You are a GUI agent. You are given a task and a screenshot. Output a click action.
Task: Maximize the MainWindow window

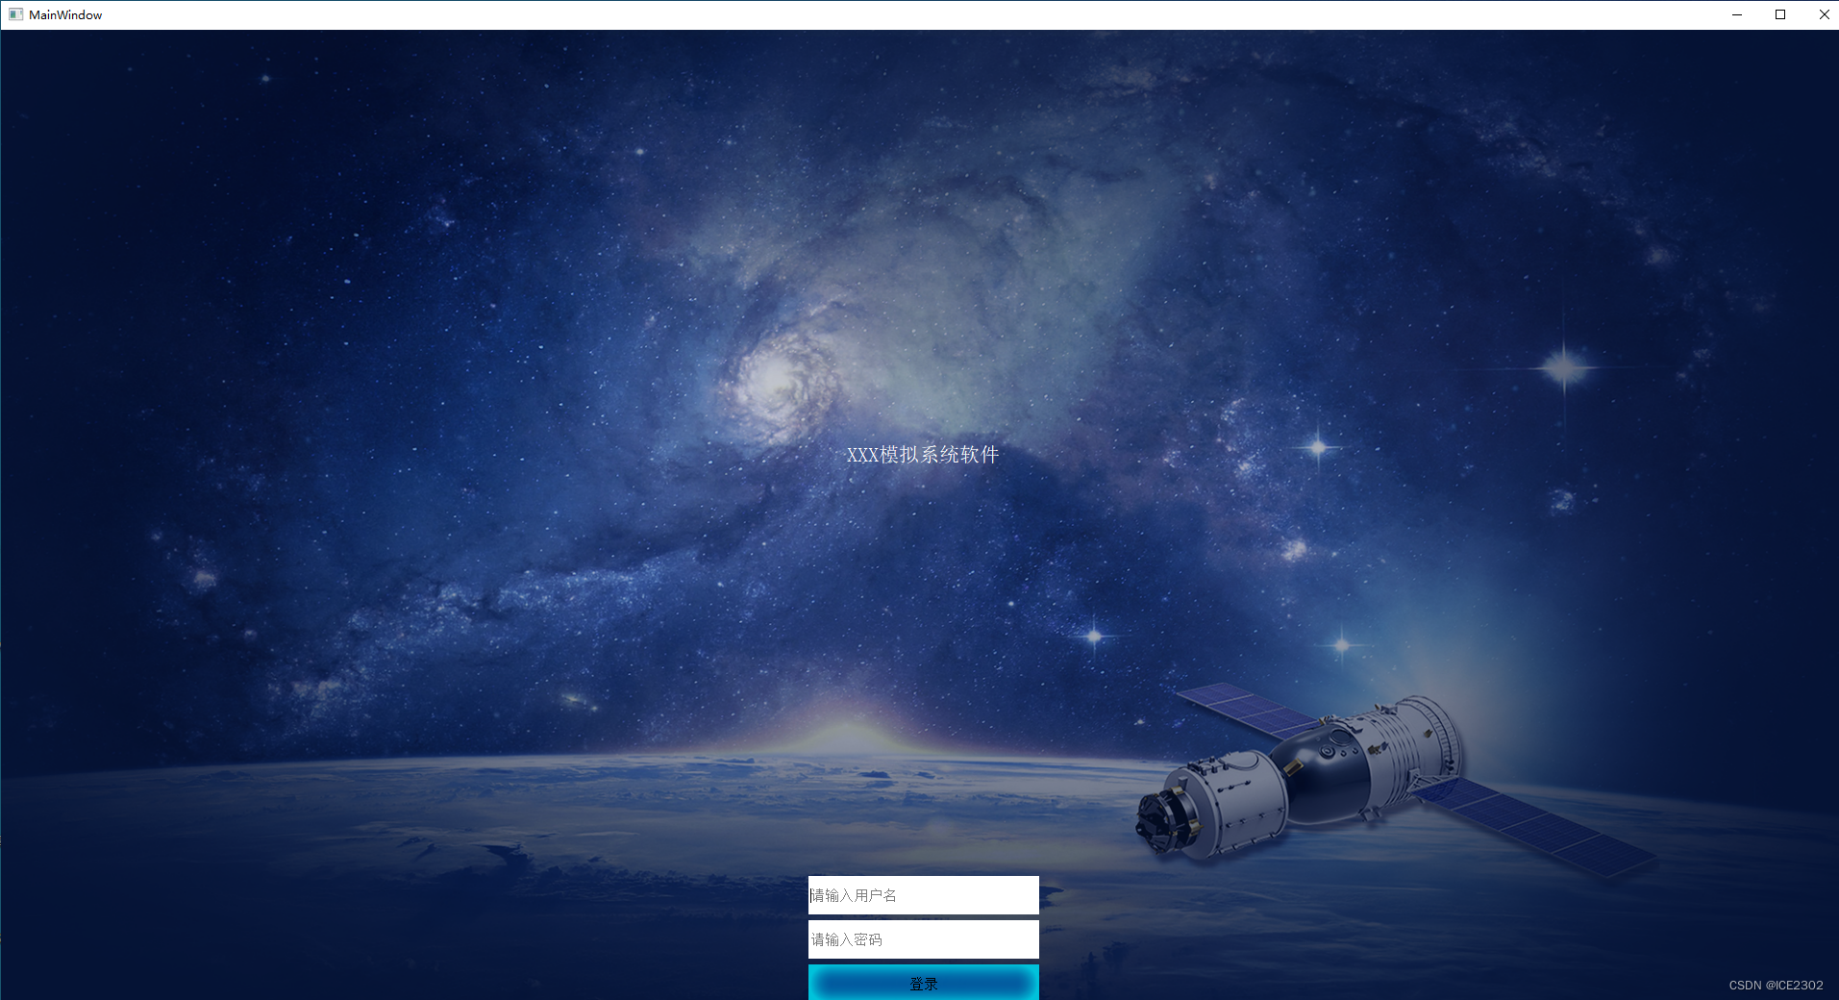[1780, 14]
